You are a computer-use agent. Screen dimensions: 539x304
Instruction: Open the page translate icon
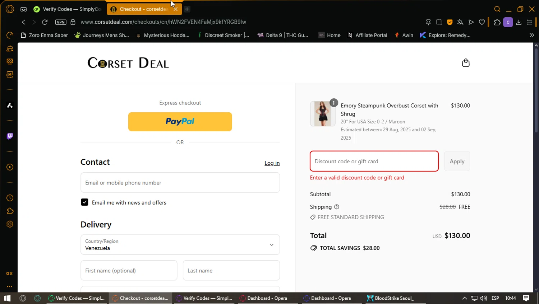tap(460, 22)
